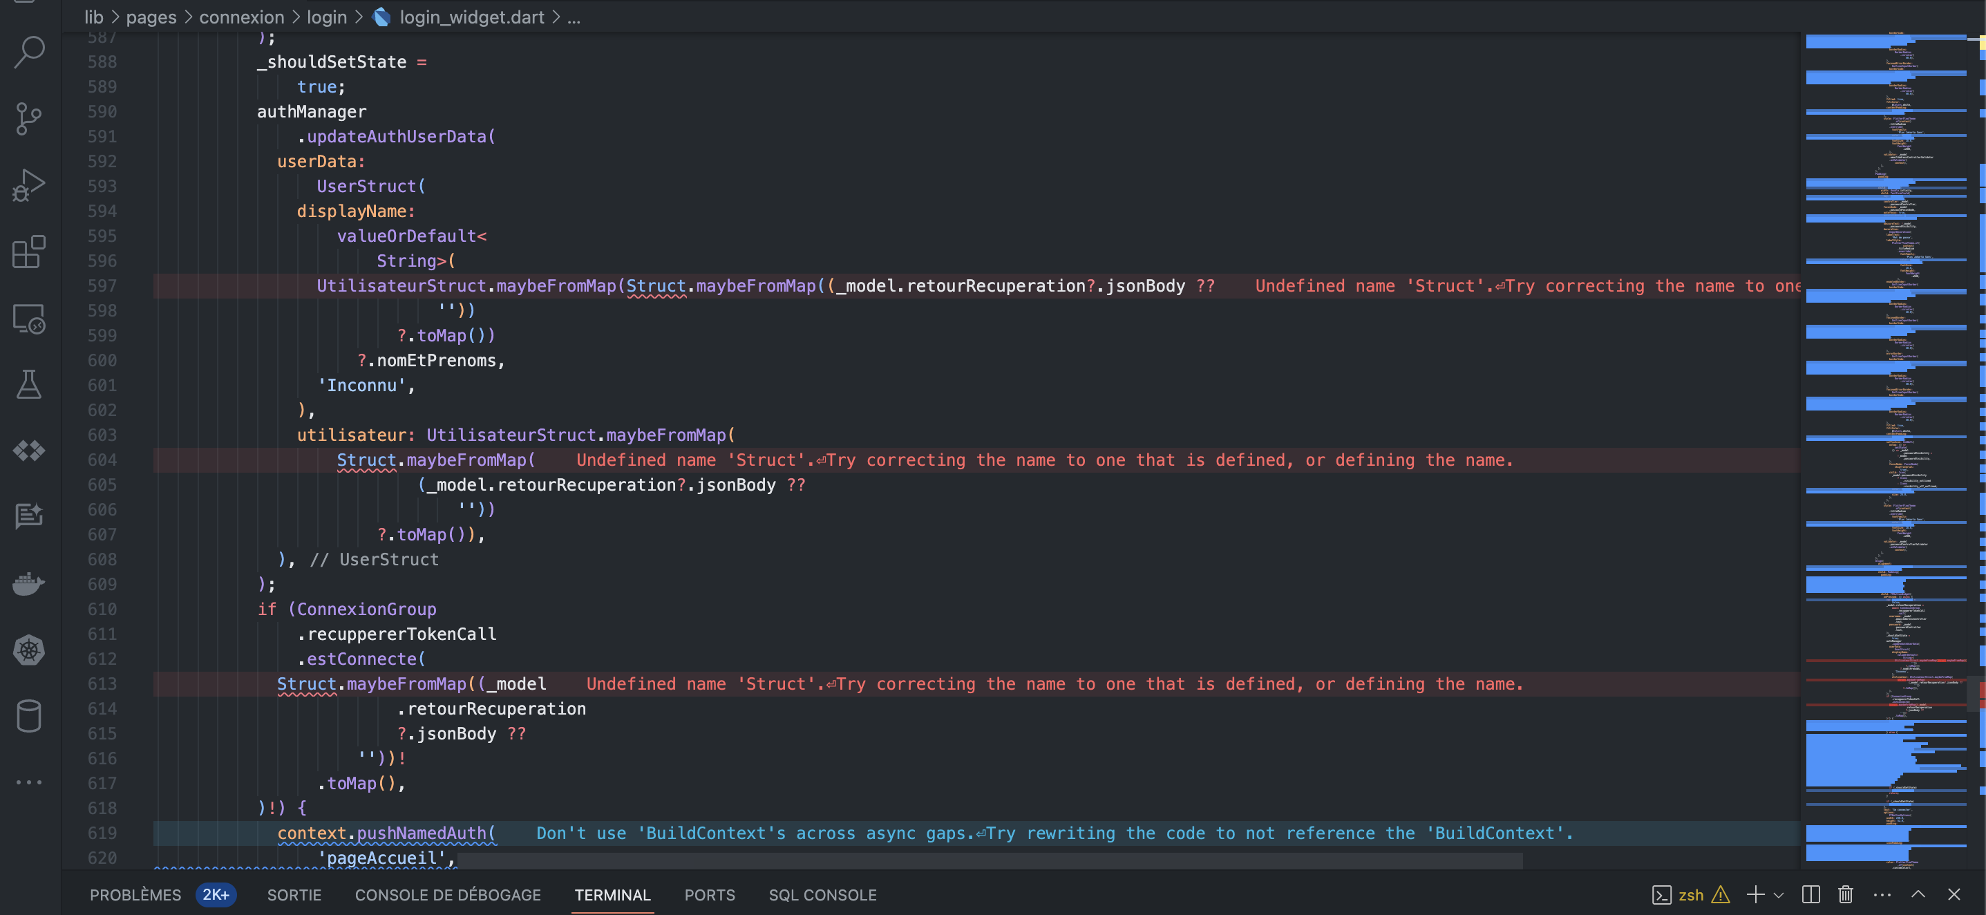Open the Run and Debug view
This screenshot has width=1986, height=915.
29,185
